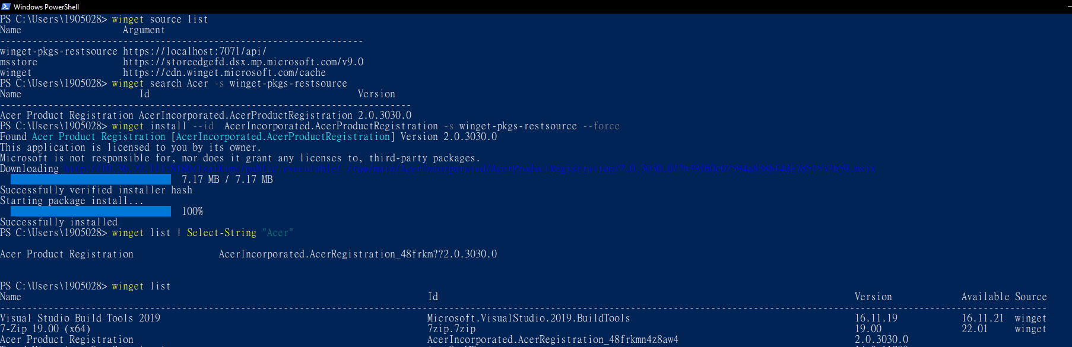Click the '7-Zip 19.00 (x64)' row name
The height and width of the screenshot is (347, 1072).
(x=45, y=329)
